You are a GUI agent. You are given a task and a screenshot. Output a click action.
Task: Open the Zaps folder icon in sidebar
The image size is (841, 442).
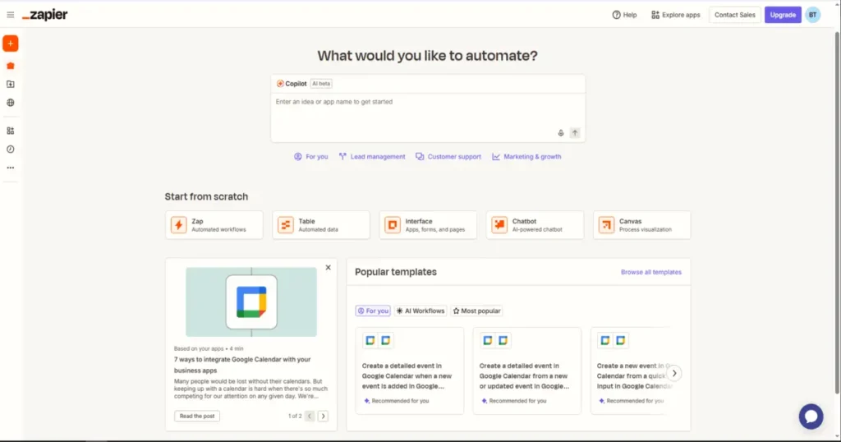click(x=10, y=85)
